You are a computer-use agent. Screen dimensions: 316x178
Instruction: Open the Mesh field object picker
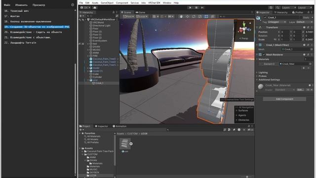pyautogui.click(x=312, y=49)
